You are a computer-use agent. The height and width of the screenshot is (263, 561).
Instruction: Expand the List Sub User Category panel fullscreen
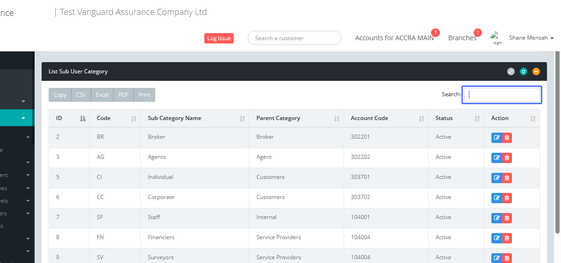511,71
